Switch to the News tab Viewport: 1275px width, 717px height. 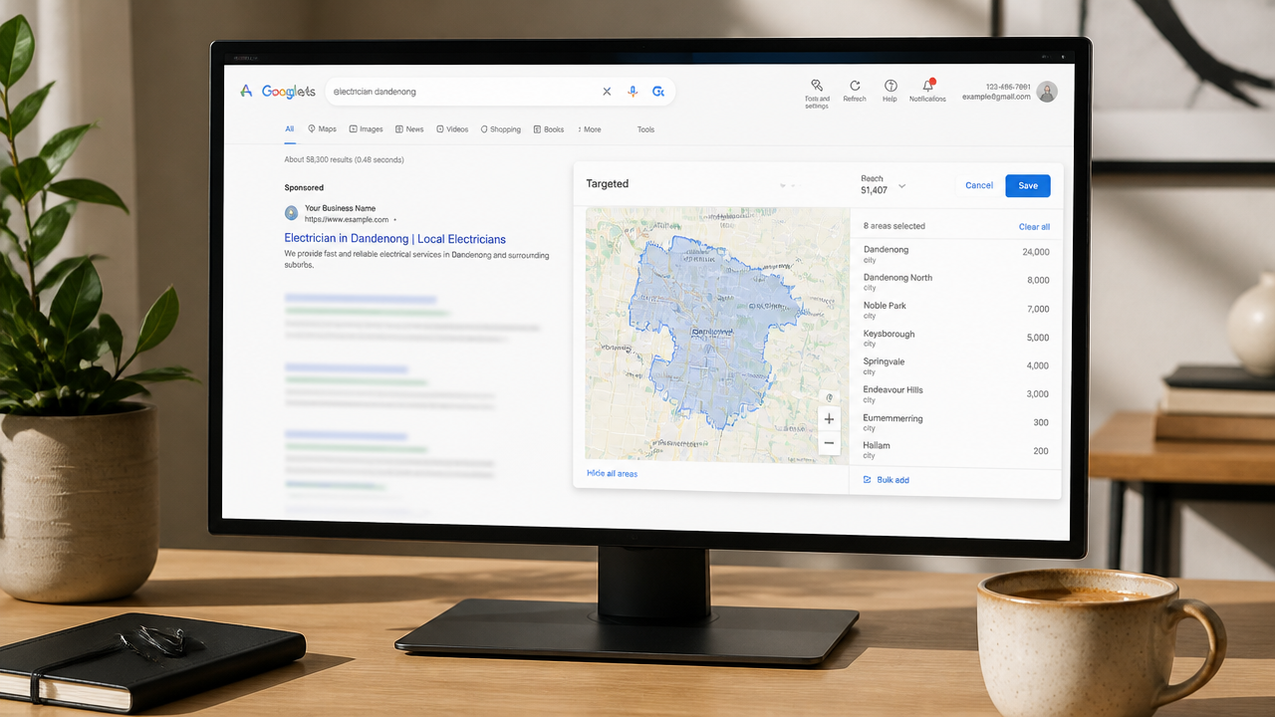[409, 129]
